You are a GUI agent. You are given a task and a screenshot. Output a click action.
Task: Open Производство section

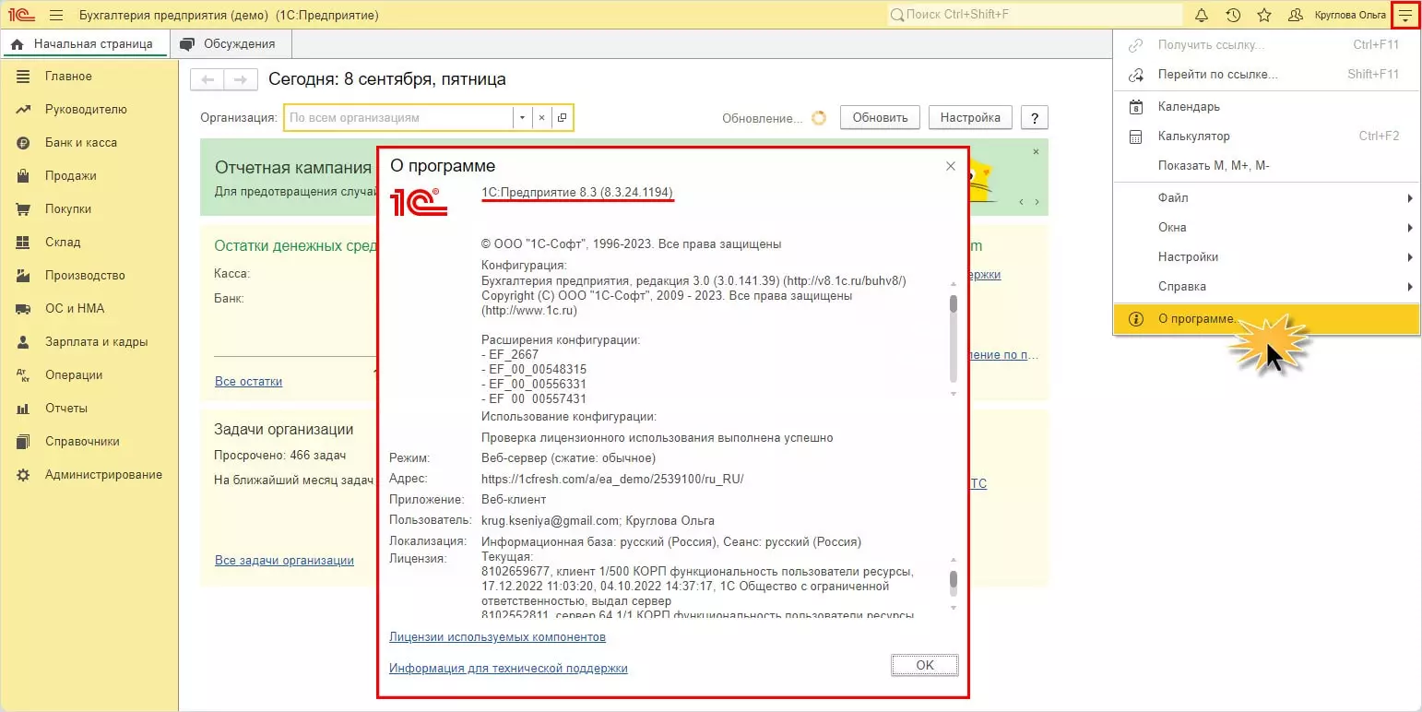point(89,276)
